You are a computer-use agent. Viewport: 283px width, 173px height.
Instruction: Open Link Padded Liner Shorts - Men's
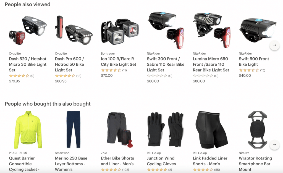click(210, 161)
